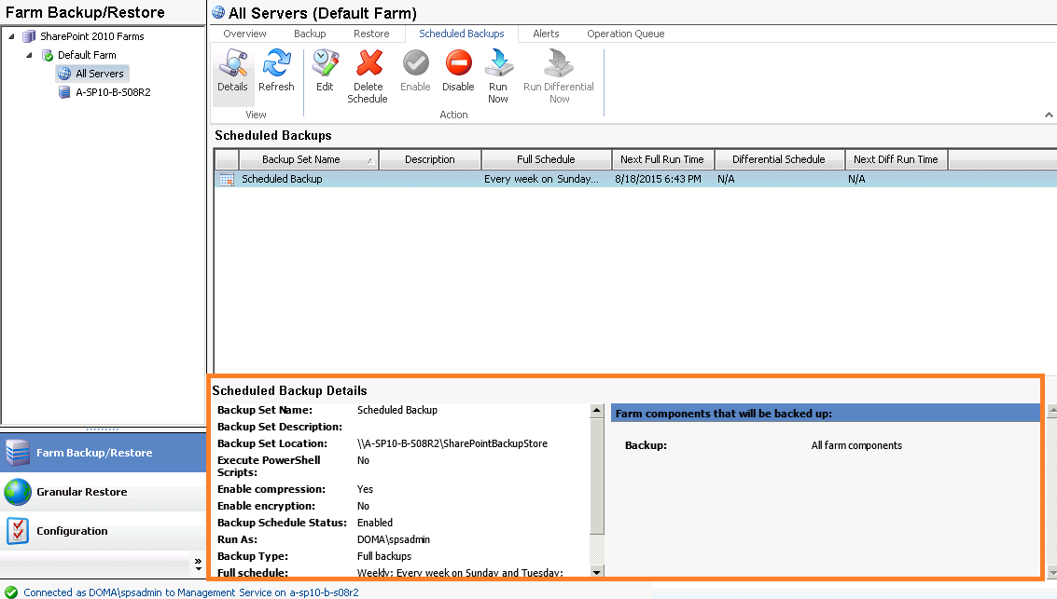Open the Operation Queue tab

pos(625,34)
